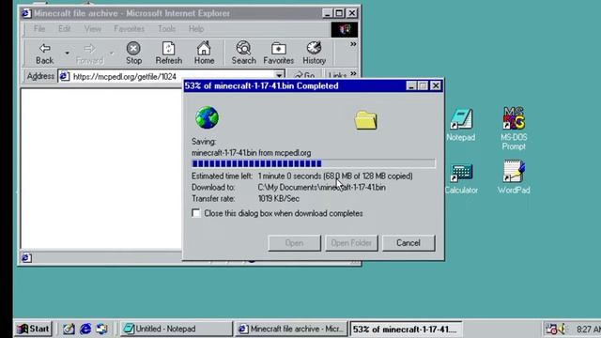
Task: Click the globe icon in the download dialog
Action: (x=207, y=117)
